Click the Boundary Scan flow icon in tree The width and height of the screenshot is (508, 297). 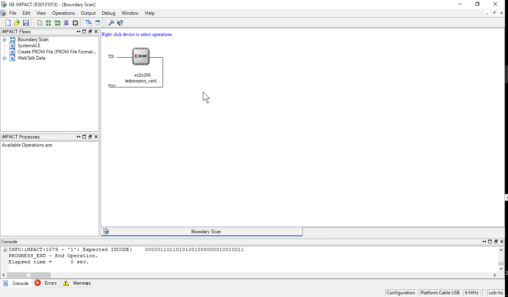(x=12, y=39)
